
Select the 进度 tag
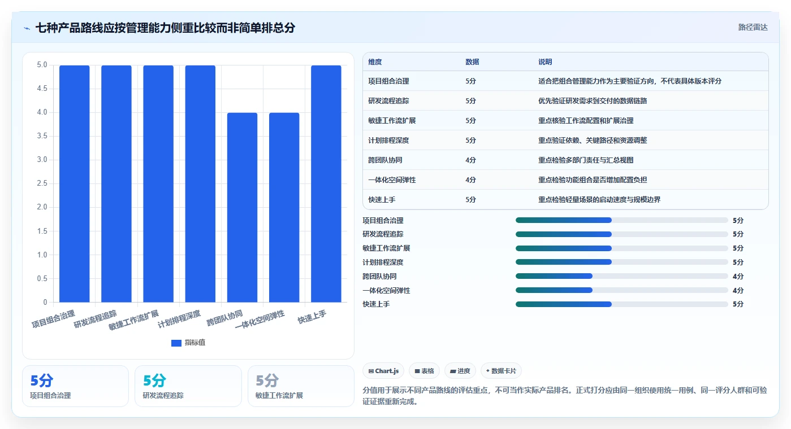(x=460, y=371)
